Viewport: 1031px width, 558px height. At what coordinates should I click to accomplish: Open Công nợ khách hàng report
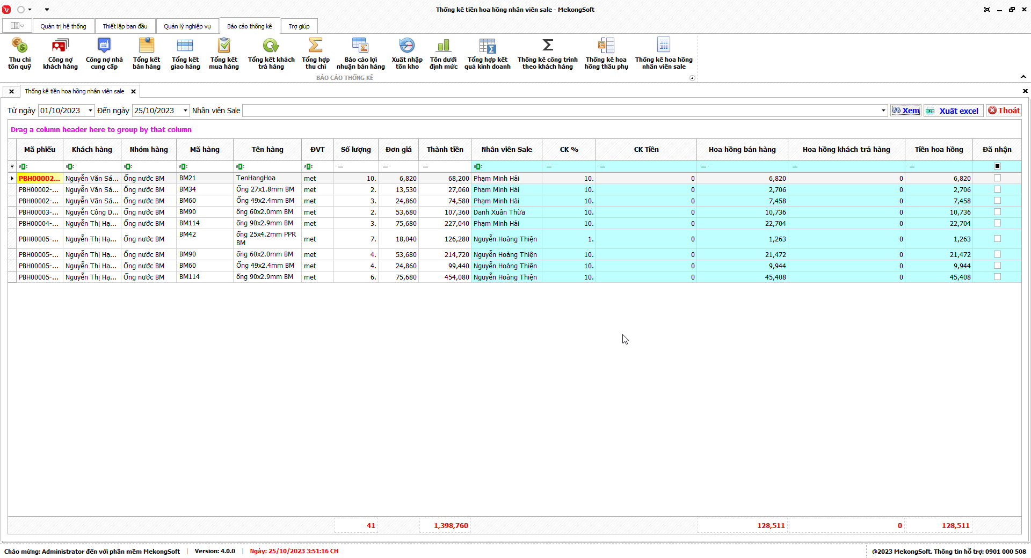tap(60, 53)
